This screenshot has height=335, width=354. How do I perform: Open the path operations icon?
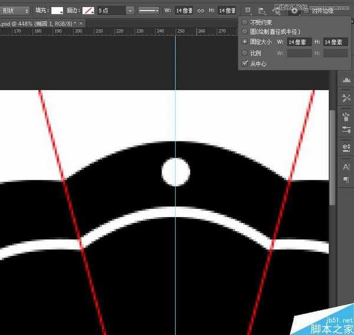[248, 11]
